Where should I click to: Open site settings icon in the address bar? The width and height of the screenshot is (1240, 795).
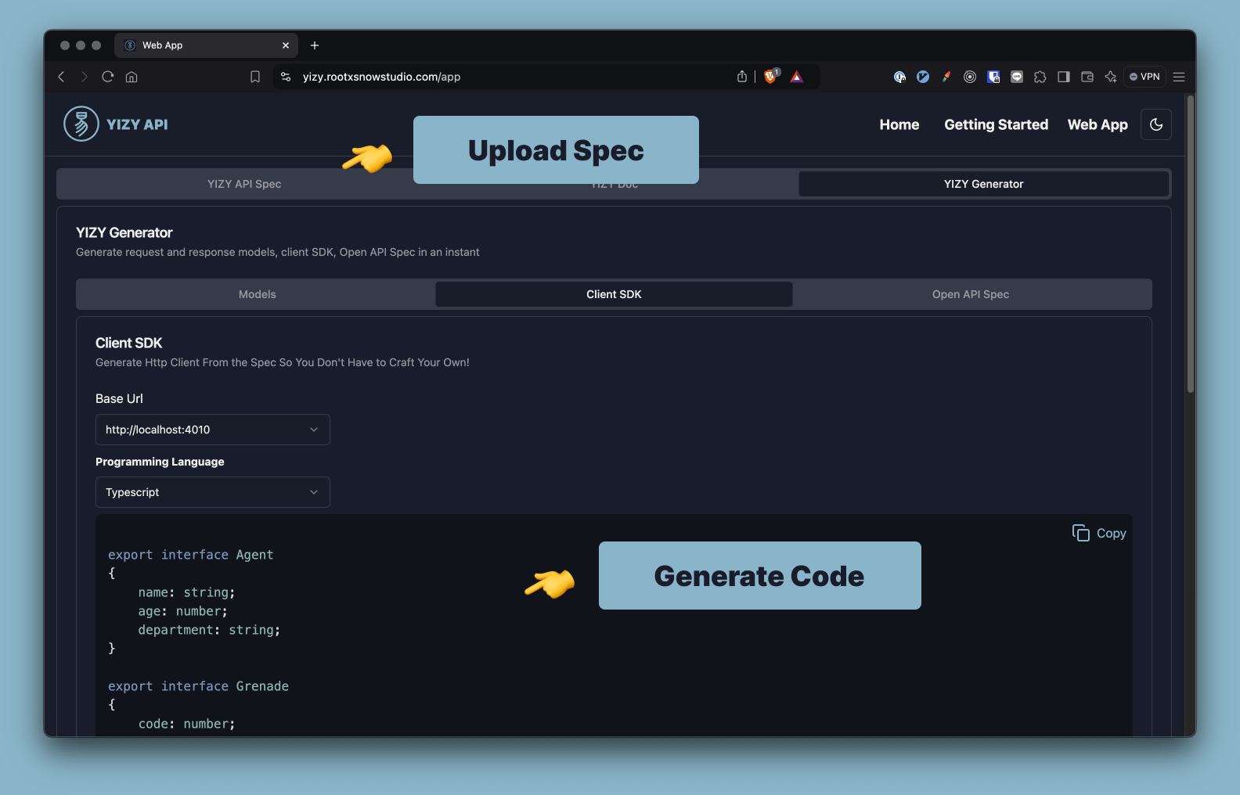[286, 77]
